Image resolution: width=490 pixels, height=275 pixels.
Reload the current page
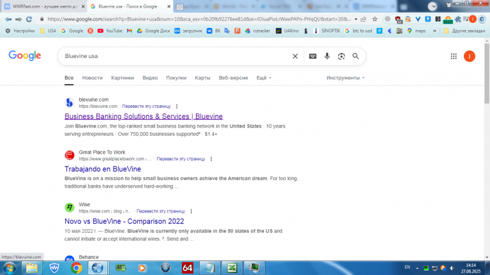(x=29, y=19)
